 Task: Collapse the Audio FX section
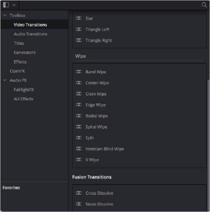[x=5, y=80]
